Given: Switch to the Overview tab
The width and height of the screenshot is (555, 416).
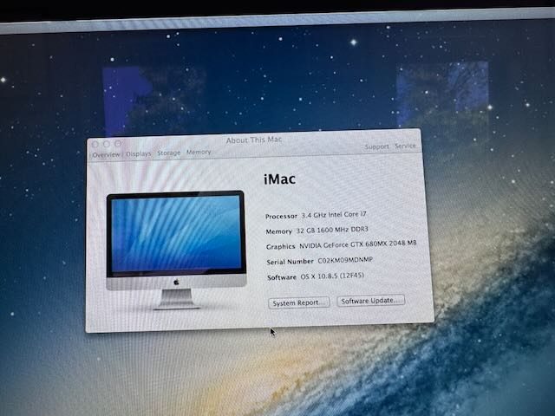Looking at the screenshot, I should (106, 154).
